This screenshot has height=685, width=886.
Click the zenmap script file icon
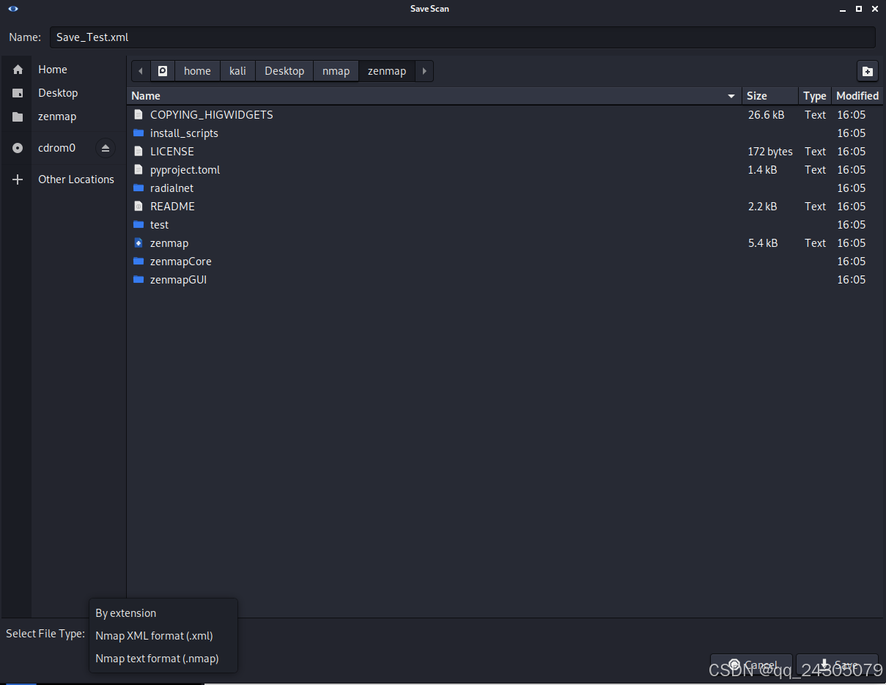[x=139, y=243]
